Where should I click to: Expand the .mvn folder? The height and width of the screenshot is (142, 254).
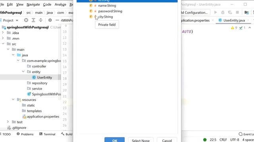[x=3, y=38]
